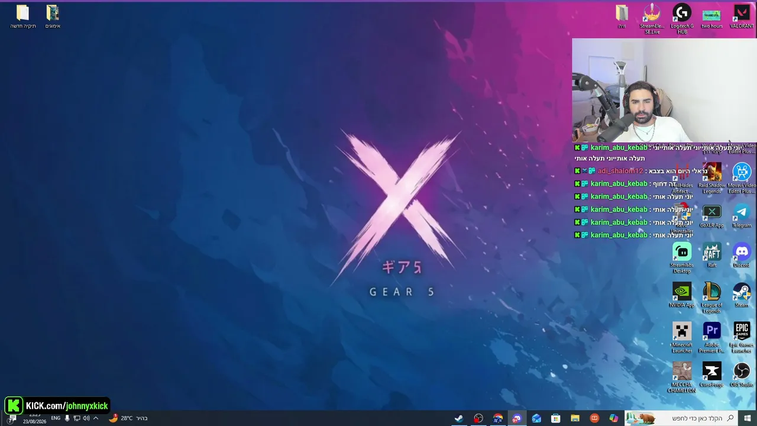Select the 'אימונים' folder on the desktop

tap(53, 17)
